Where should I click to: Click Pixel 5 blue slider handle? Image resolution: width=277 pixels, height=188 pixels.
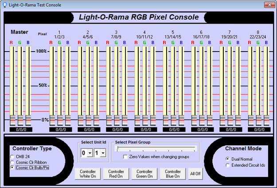click(x=181, y=120)
